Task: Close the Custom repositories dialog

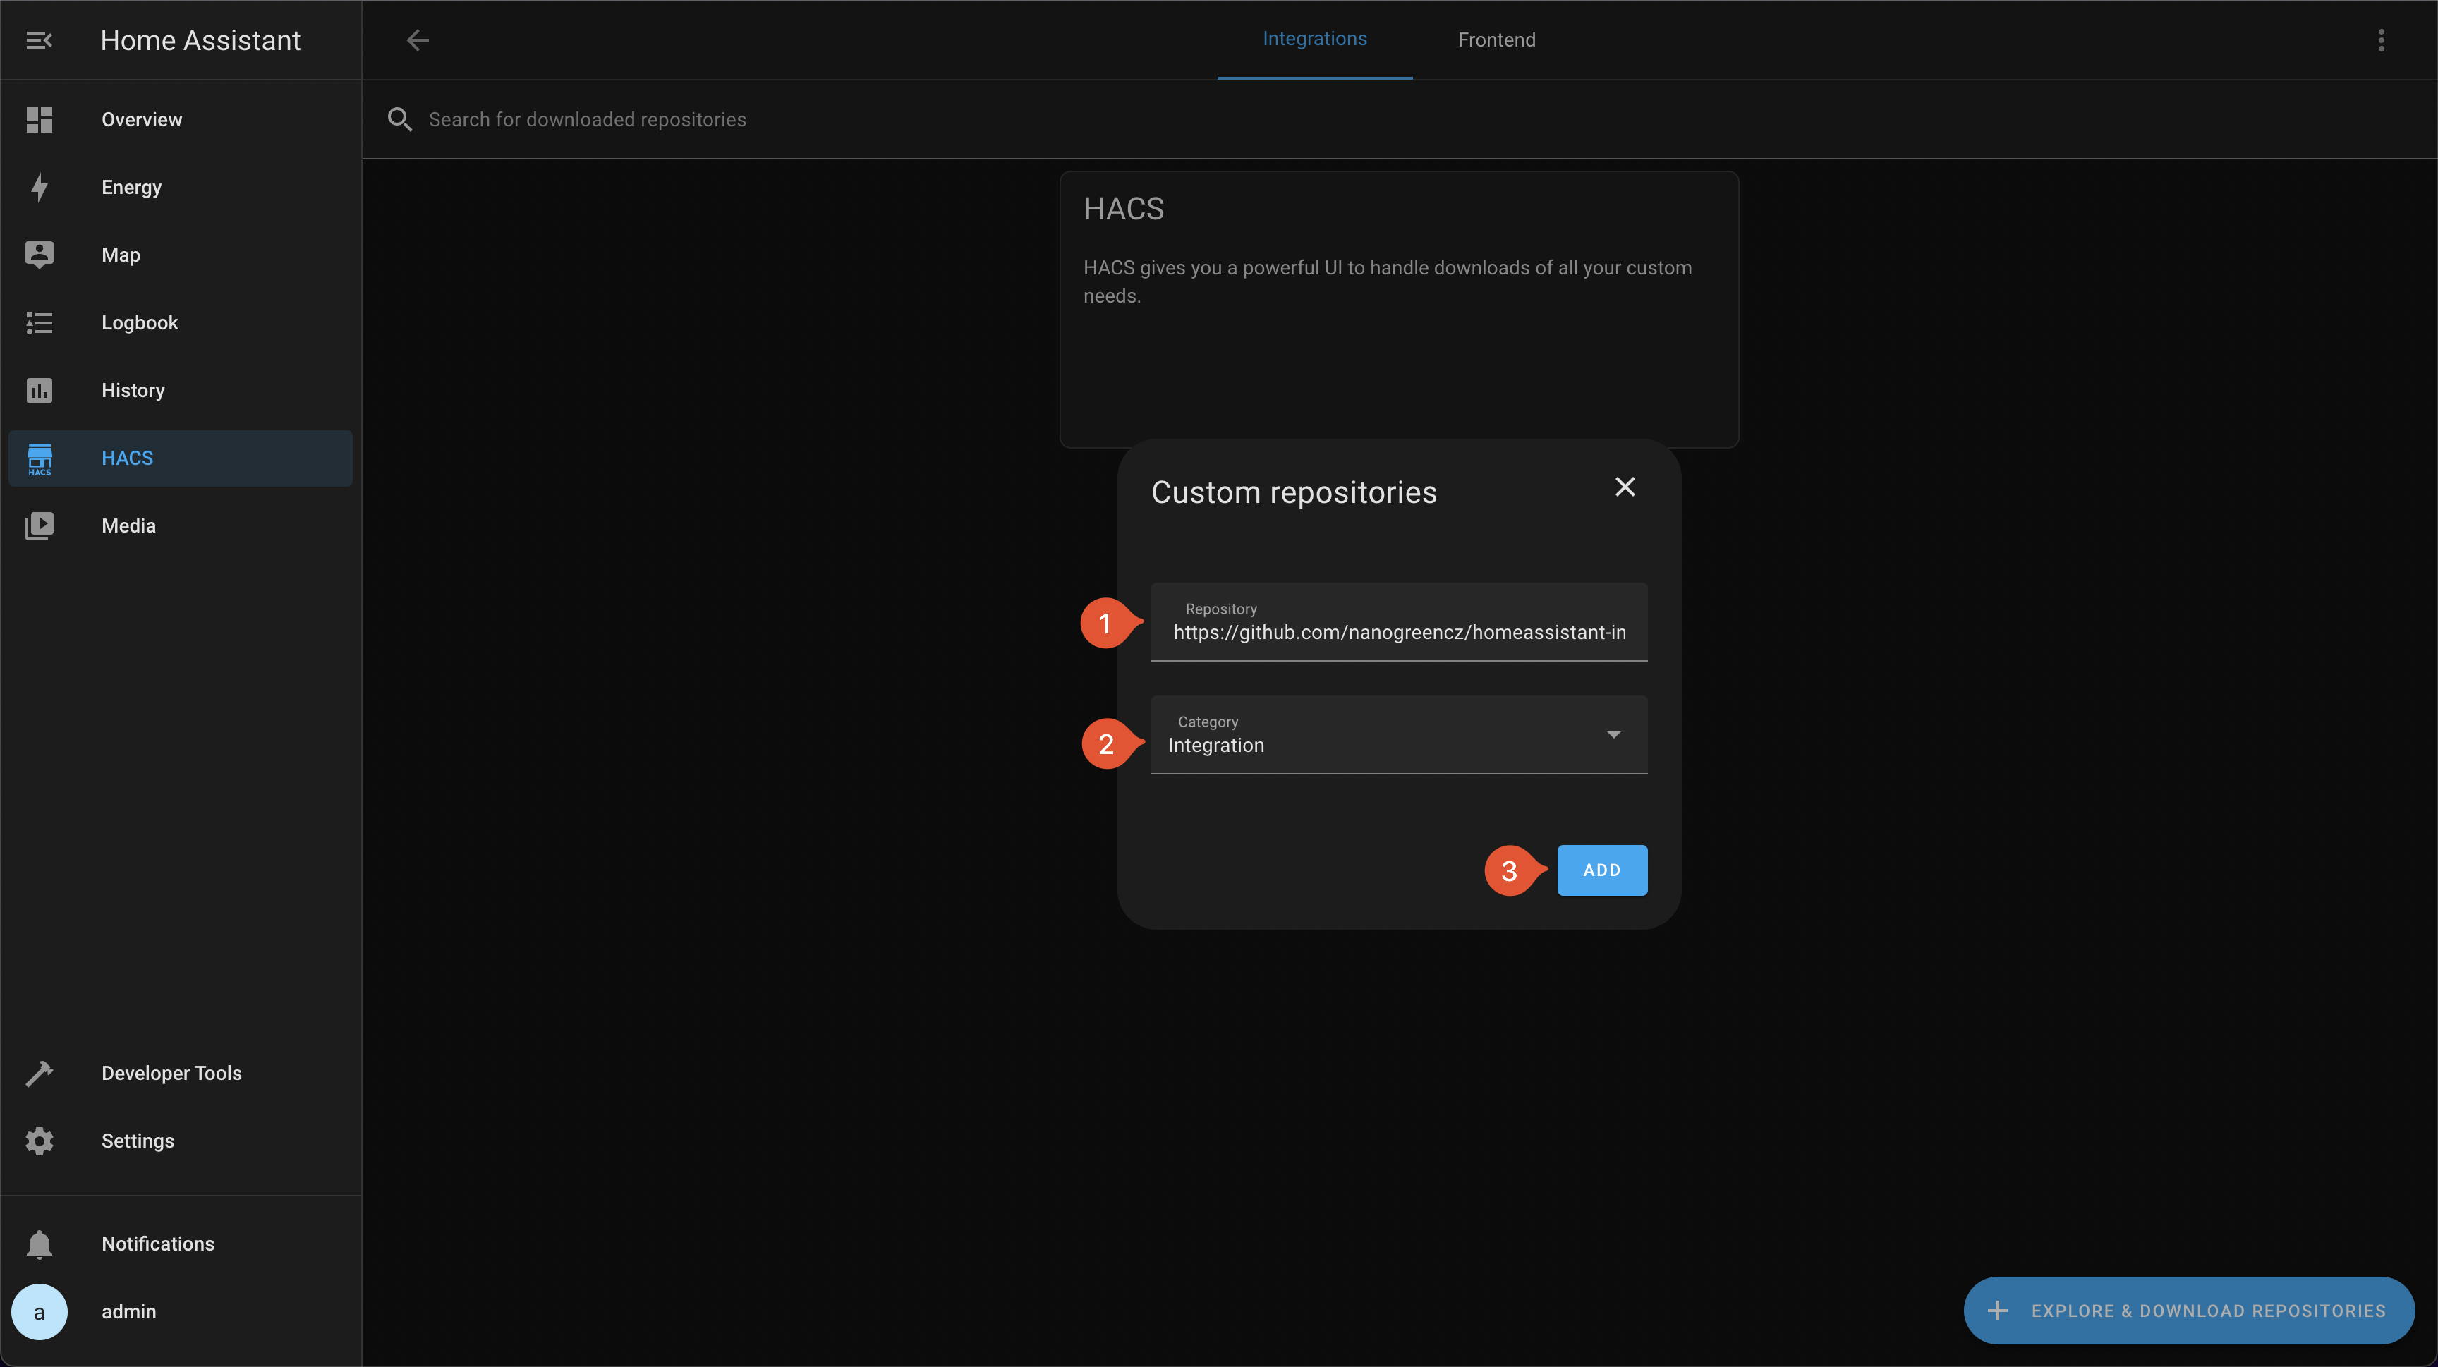Action: coord(1625,487)
